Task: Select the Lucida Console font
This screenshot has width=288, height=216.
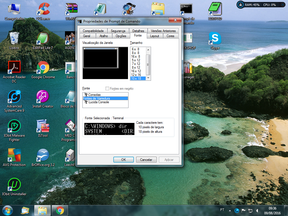Action: (x=98, y=102)
